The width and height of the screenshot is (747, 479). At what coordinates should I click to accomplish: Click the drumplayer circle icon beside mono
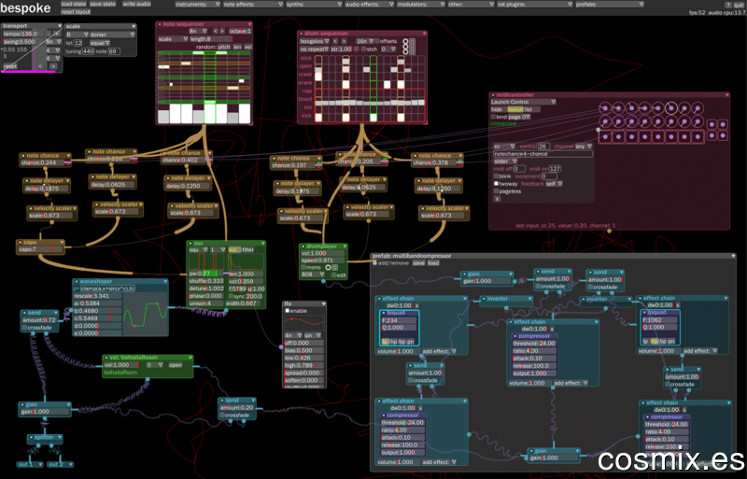[x=328, y=268]
